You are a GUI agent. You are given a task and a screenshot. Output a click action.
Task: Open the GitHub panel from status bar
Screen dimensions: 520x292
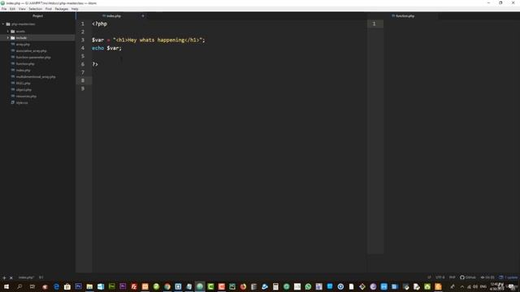[x=468, y=277]
